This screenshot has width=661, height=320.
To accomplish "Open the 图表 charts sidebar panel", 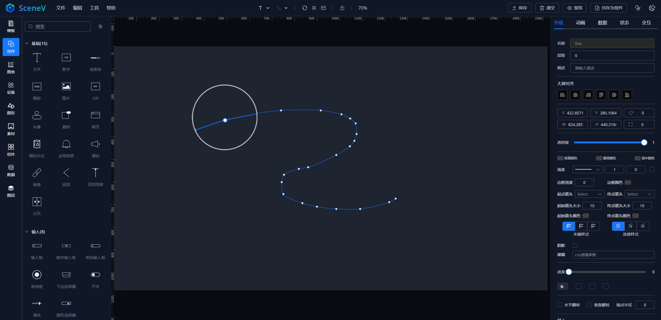I will [x=11, y=67].
